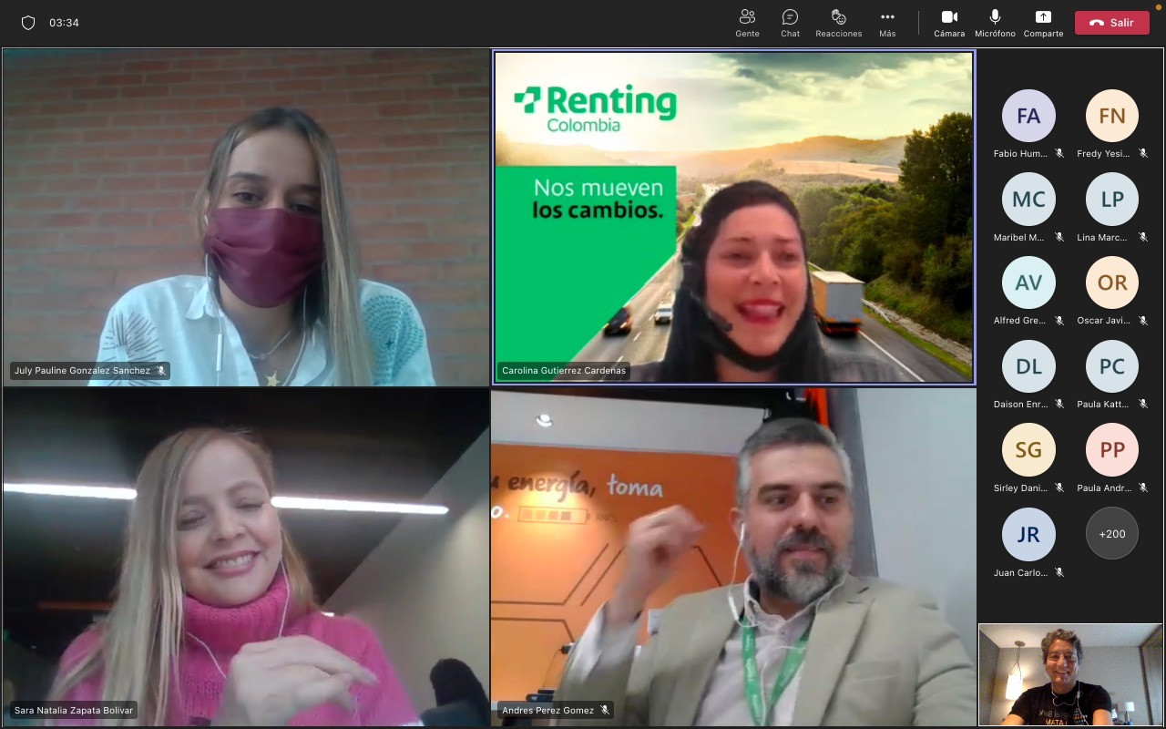Click the self-view camera preview thumbnail
This screenshot has height=729, width=1166.
[x=1069, y=674]
